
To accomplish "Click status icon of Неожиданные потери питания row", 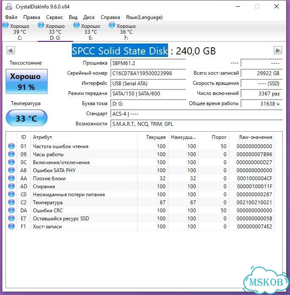I will pos(11,194).
